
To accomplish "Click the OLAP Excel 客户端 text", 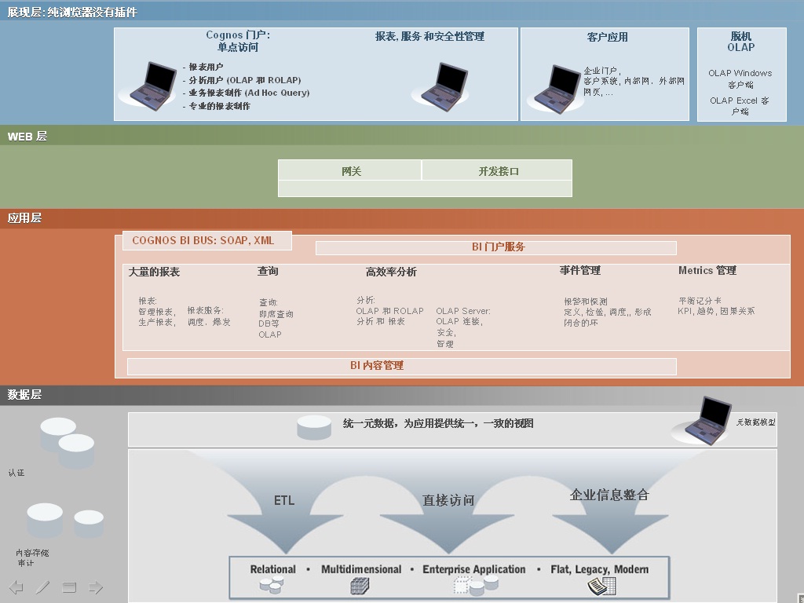I will tap(740, 106).
